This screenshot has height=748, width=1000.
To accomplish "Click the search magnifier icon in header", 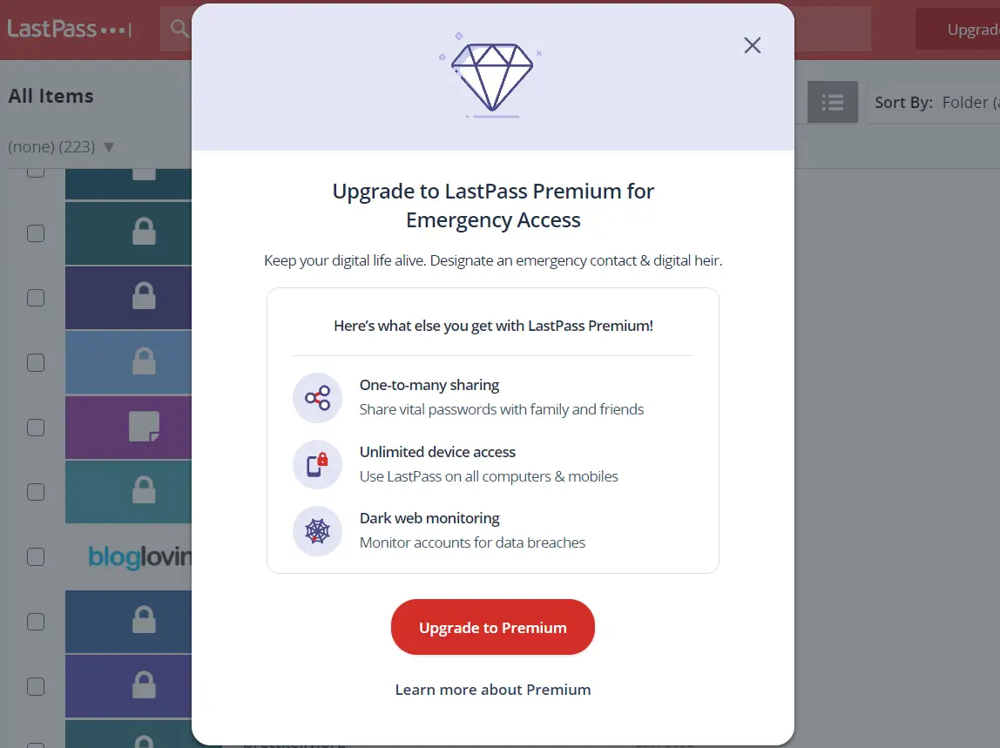I will (179, 29).
